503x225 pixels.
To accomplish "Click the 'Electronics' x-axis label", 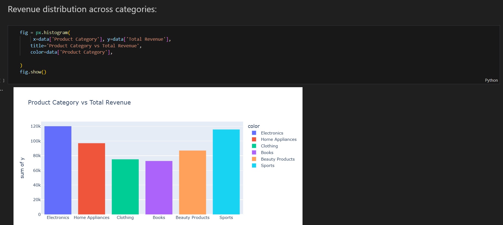I will (58, 218).
